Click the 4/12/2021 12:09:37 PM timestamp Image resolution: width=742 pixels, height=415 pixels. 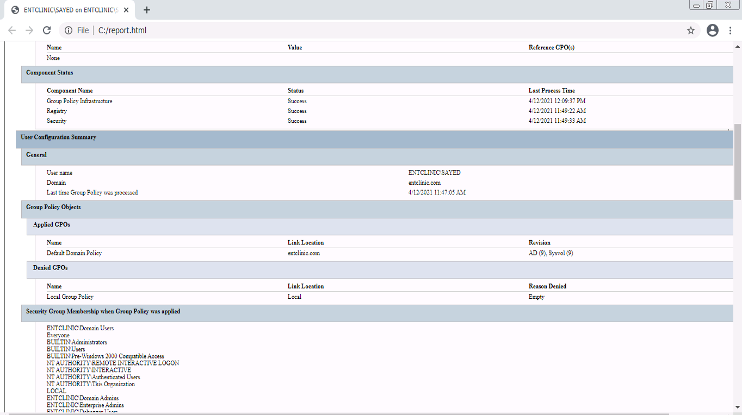click(x=557, y=101)
